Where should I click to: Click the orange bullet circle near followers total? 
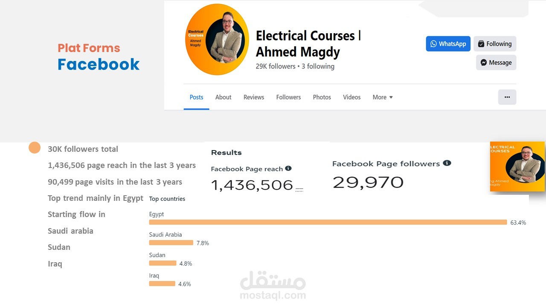pyautogui.click(x=35, y=148)
